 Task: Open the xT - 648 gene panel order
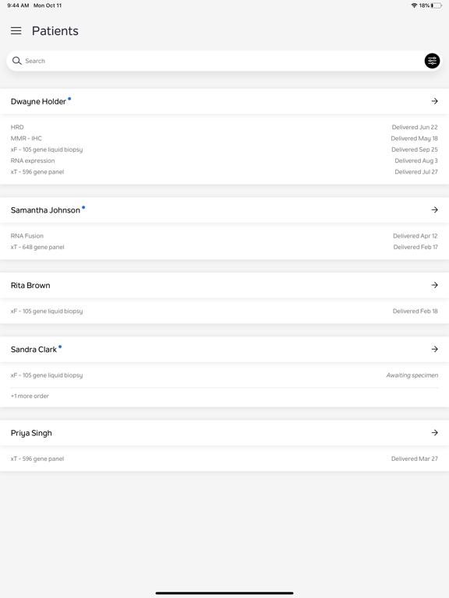click(x=224, y=247)
